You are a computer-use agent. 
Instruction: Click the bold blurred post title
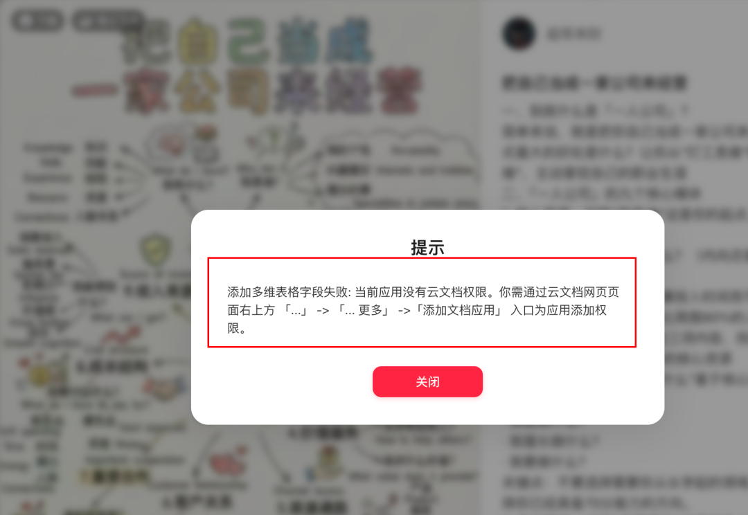click(x=594, y=82)
